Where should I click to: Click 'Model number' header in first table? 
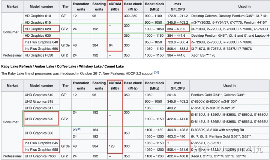(x=42, y=6)
